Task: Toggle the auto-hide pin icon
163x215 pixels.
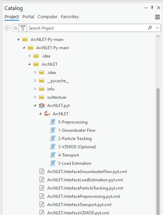Action: (x=152, y=8)
